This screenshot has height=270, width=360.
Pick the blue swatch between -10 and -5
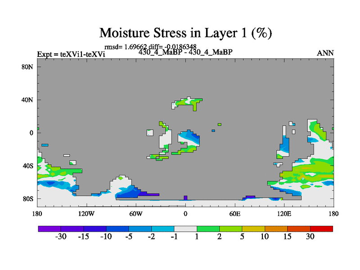click(117, 229)
